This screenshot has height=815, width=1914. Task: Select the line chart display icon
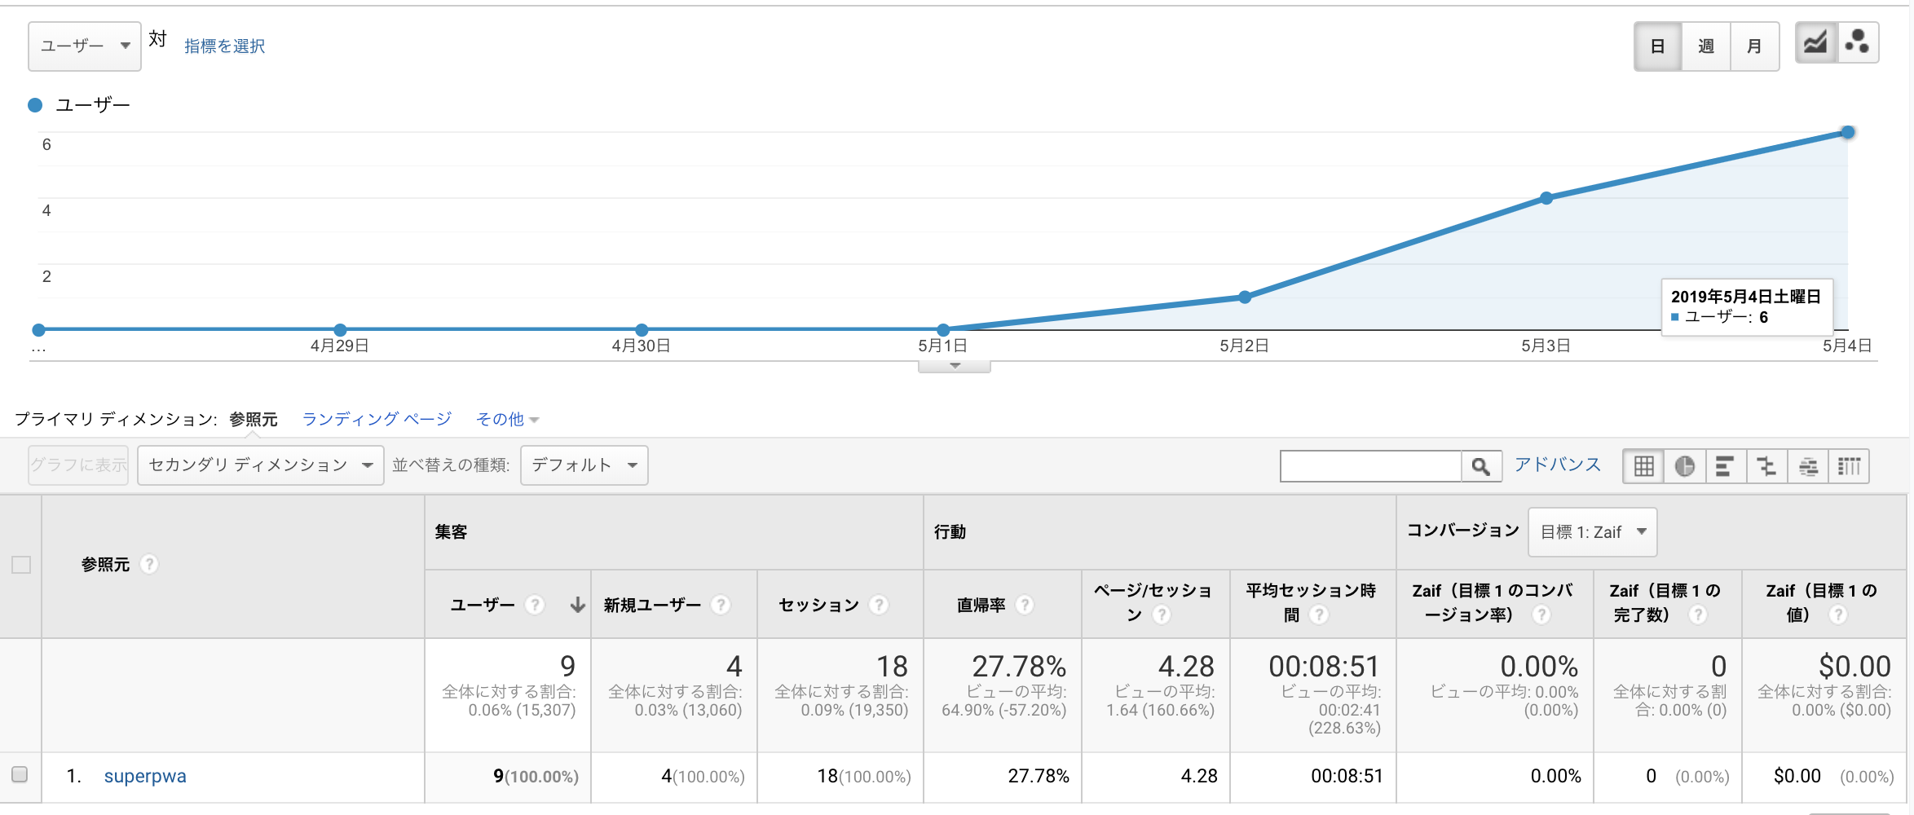pyautogui.click(x=1816, y=42)
